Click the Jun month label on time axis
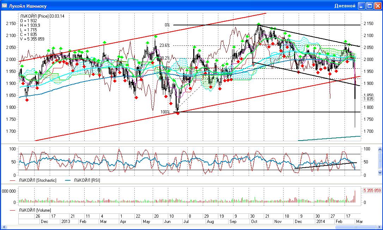This screenshot has height=230, width=383. tap(168, 222)
